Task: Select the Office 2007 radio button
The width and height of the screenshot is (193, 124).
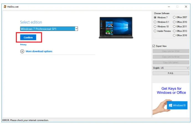Action: point(174,17)
